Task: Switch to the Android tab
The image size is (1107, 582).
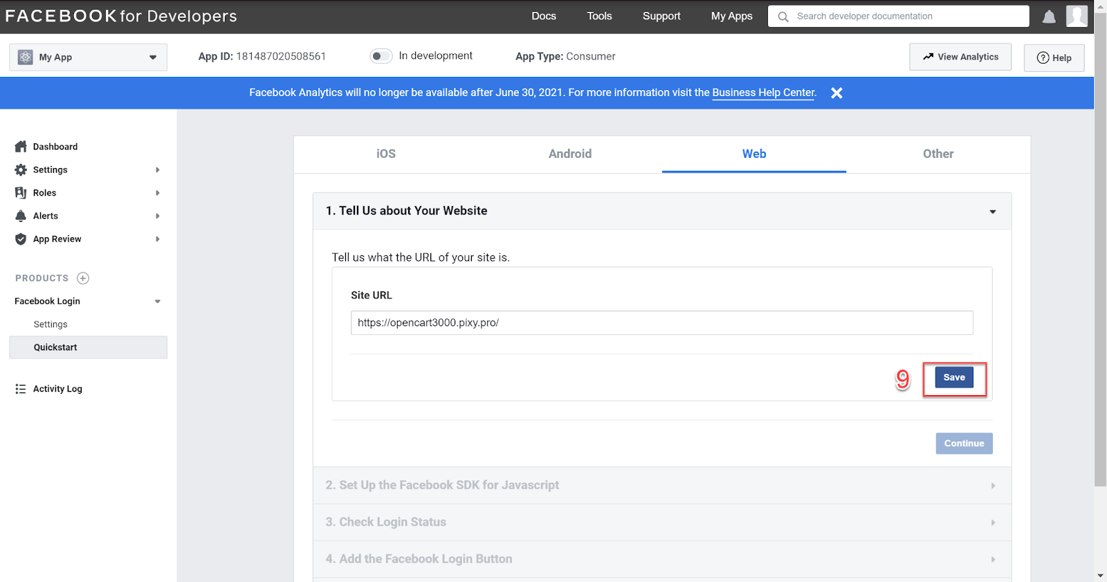Action: pos(570,154)
